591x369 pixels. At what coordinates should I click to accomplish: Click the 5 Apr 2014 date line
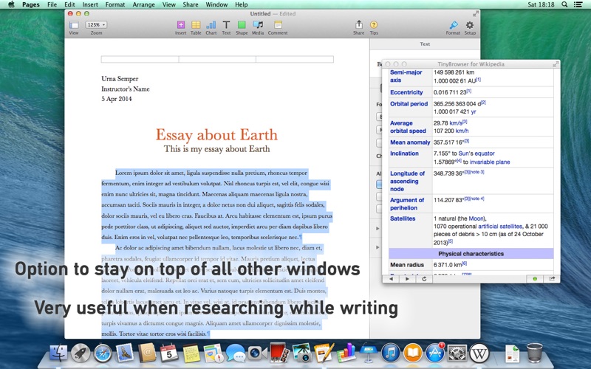click(117, 99)
